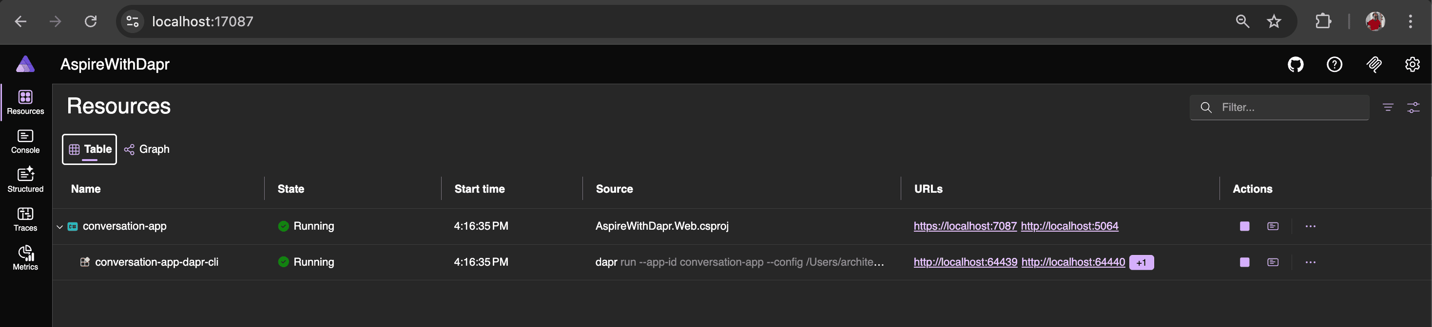
Task: Sort by the State column header
Action: (290, 189)
